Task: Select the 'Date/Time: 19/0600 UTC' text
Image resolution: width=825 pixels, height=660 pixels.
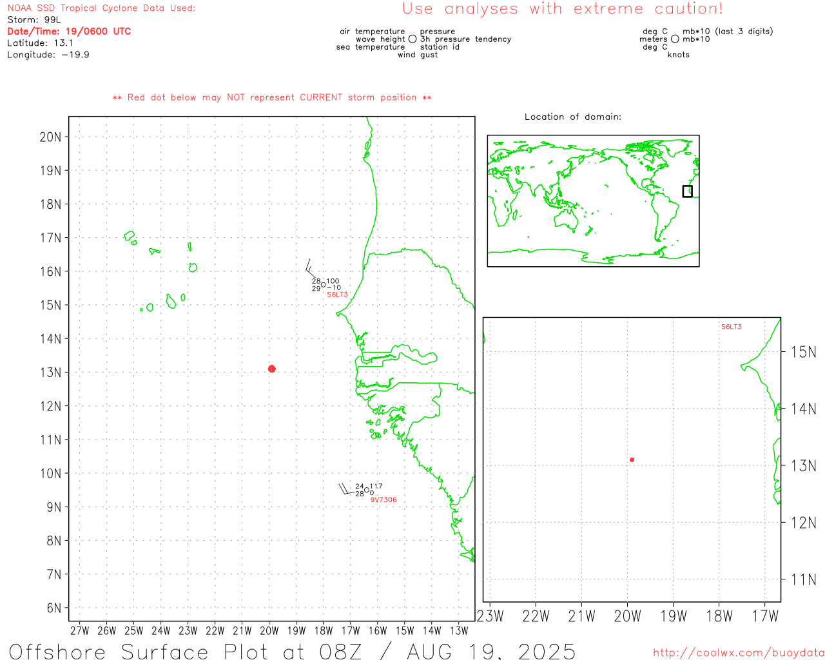Action: [x=69, y=31]
